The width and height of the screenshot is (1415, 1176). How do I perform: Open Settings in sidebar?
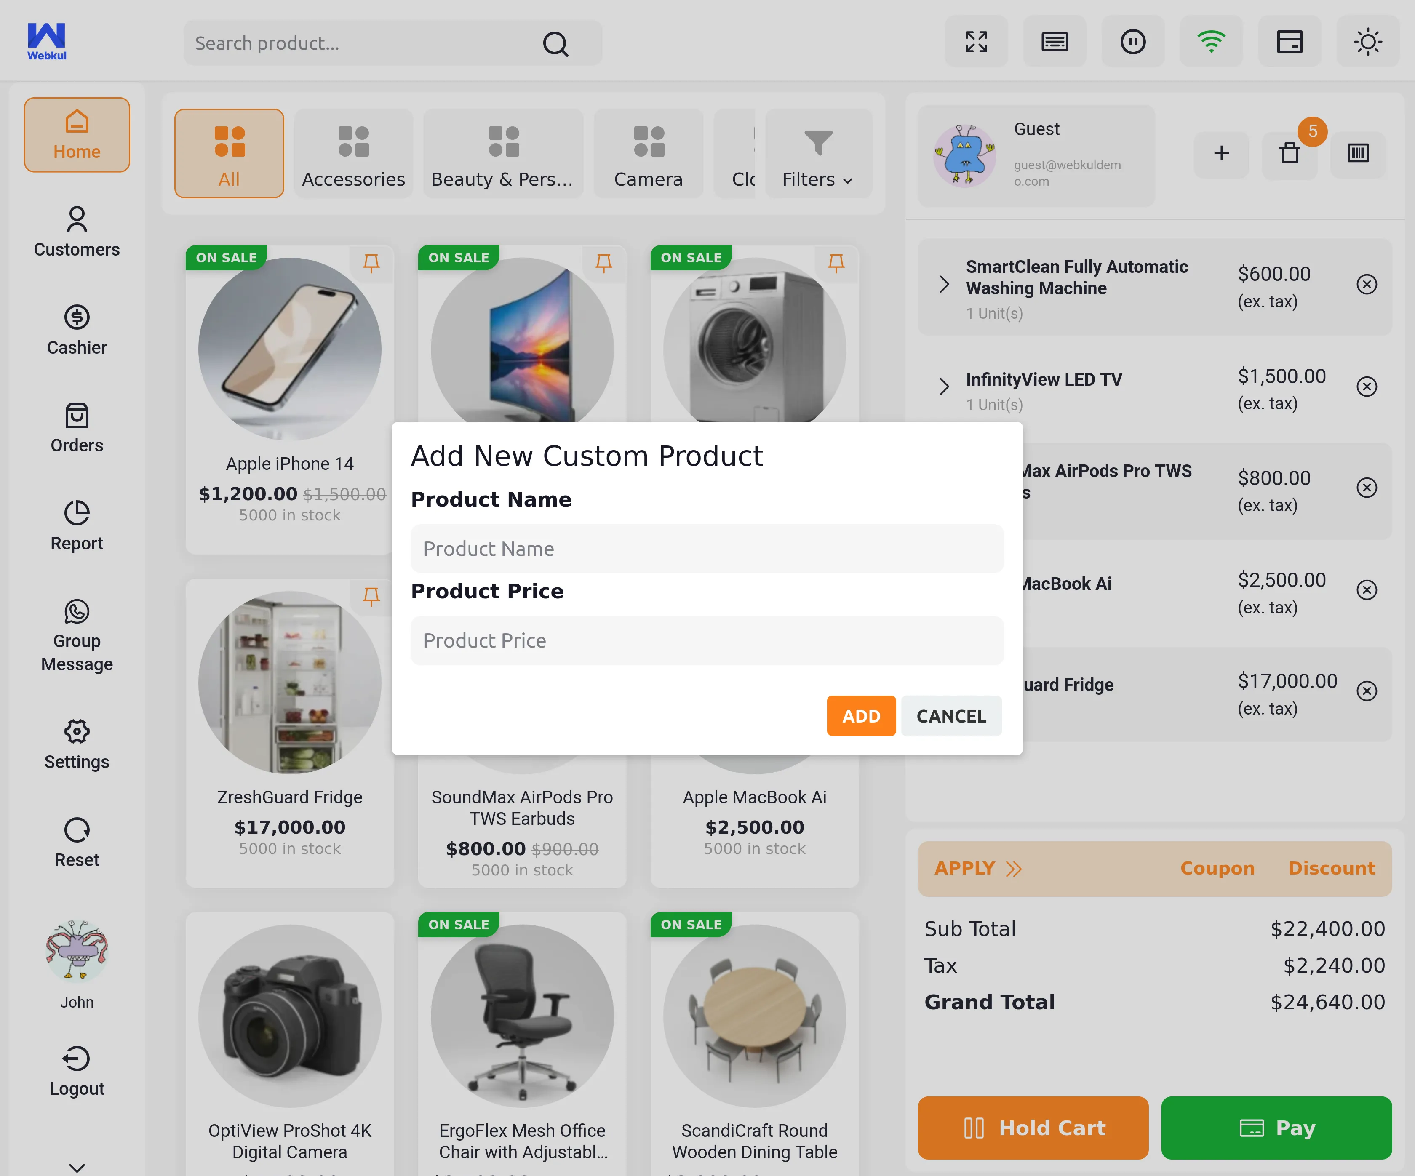pos(77,744)
